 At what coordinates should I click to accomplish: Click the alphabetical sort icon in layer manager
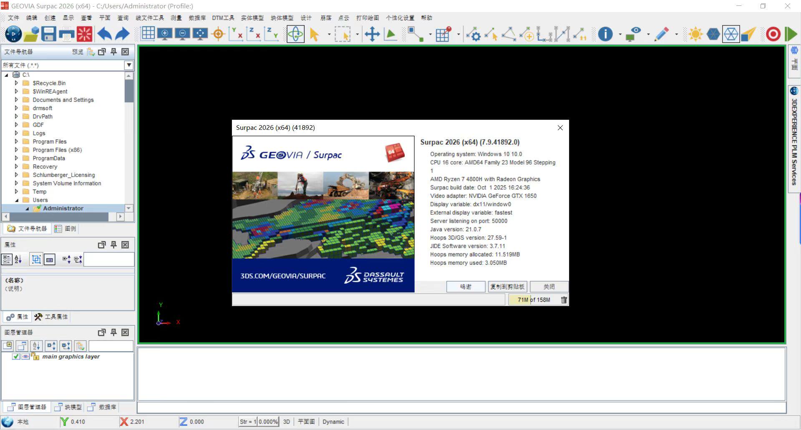(x=36, y=346)
